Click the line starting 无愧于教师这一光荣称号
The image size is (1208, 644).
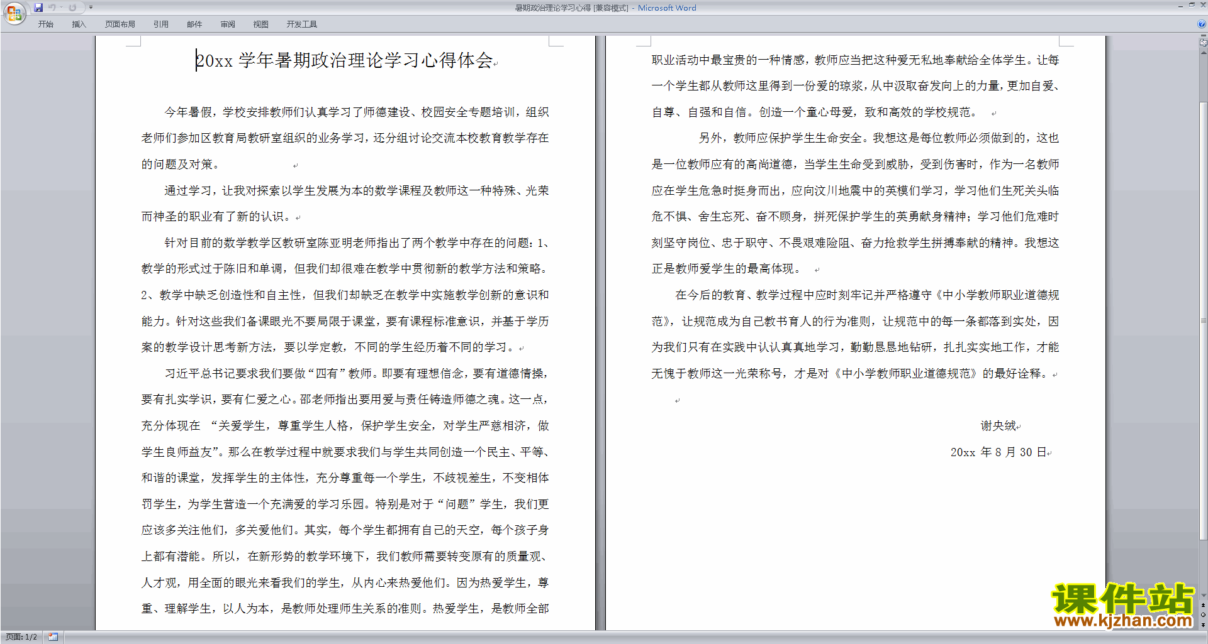tap(850, 374)
